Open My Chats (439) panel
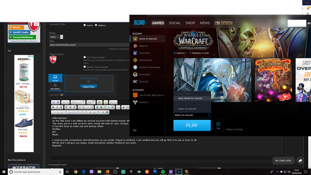 point(283,160)
